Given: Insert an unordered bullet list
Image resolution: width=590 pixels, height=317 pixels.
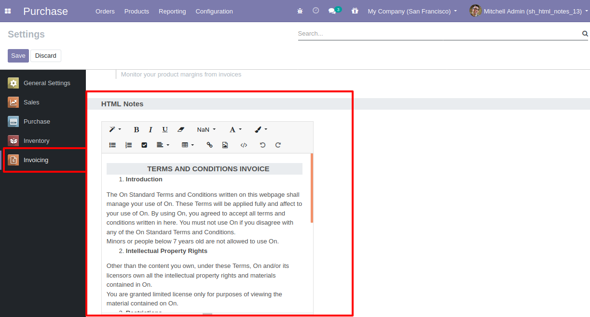Looking at the screenshot, I should [112, 145].
